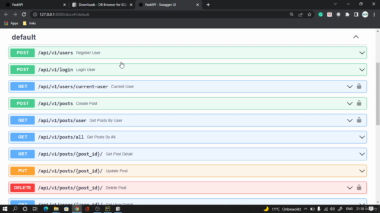Viewport: 380px width, 213px height.
Task: Bookmark this page with the star icon
Action: pos(309,14)
